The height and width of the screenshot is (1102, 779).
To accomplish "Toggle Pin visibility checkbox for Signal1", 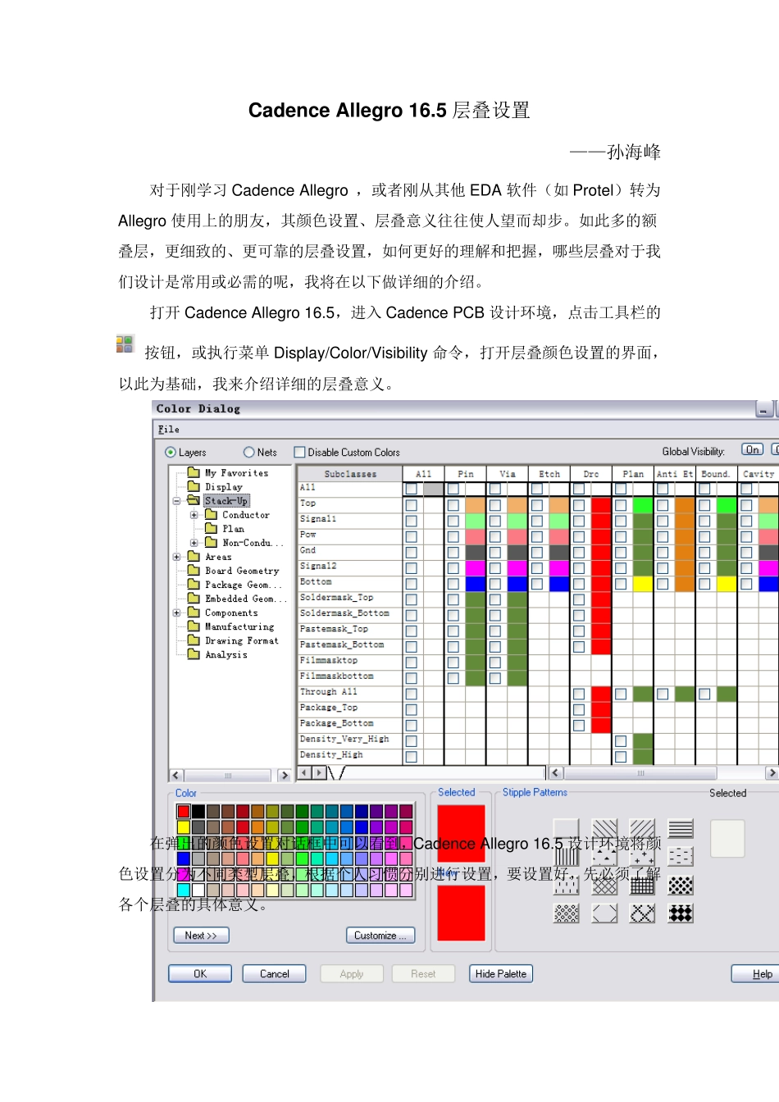I will click(x=453, y=521).
